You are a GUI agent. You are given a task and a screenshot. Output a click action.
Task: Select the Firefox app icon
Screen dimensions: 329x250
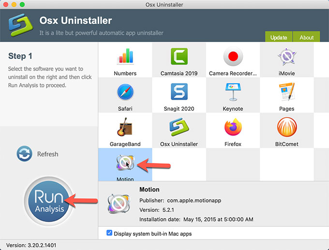tap(233, 127)
